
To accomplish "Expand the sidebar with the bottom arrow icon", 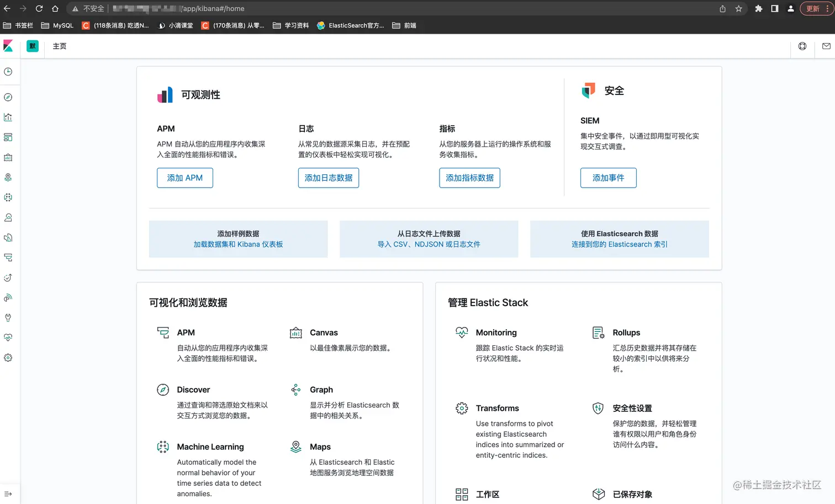I will coord(8,494).
